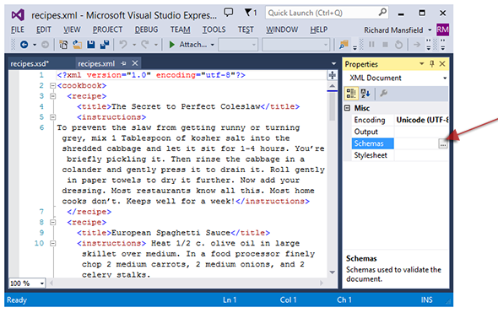This screenshot has width=498, height=313.
Task: Click the editor scroll up arrow
Action: (x=333, y=86)
